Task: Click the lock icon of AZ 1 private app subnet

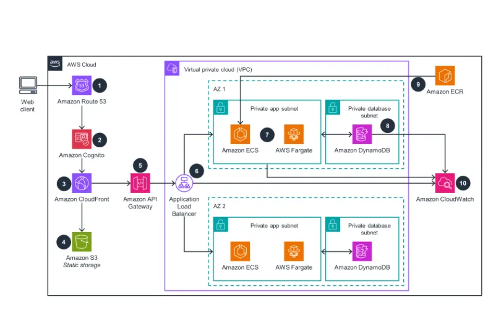Action: (x=221, y=108)
